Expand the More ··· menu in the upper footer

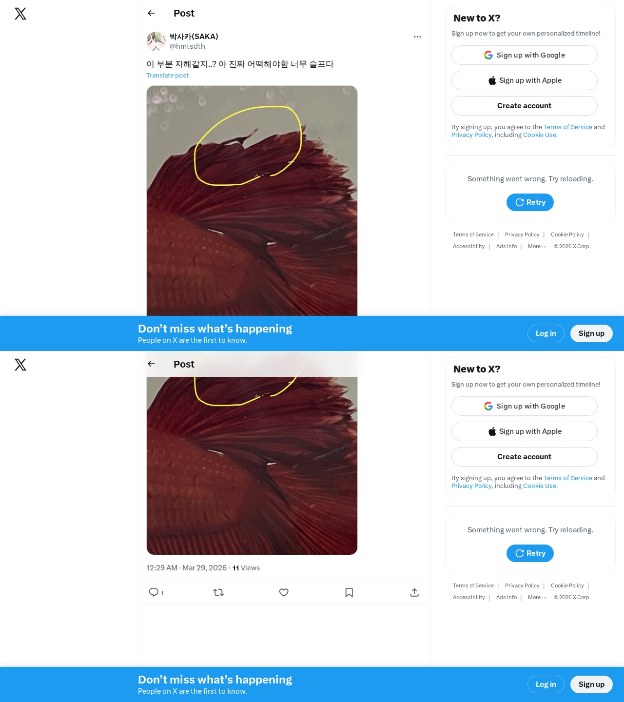(x=537, y=246)
